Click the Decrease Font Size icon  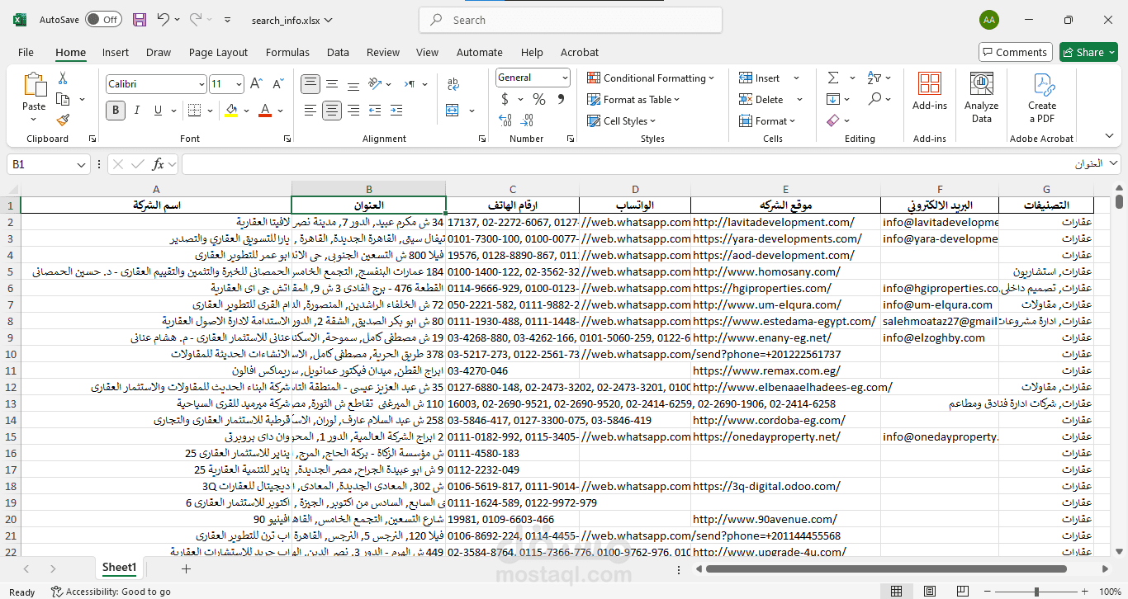[x=277, y=84]
